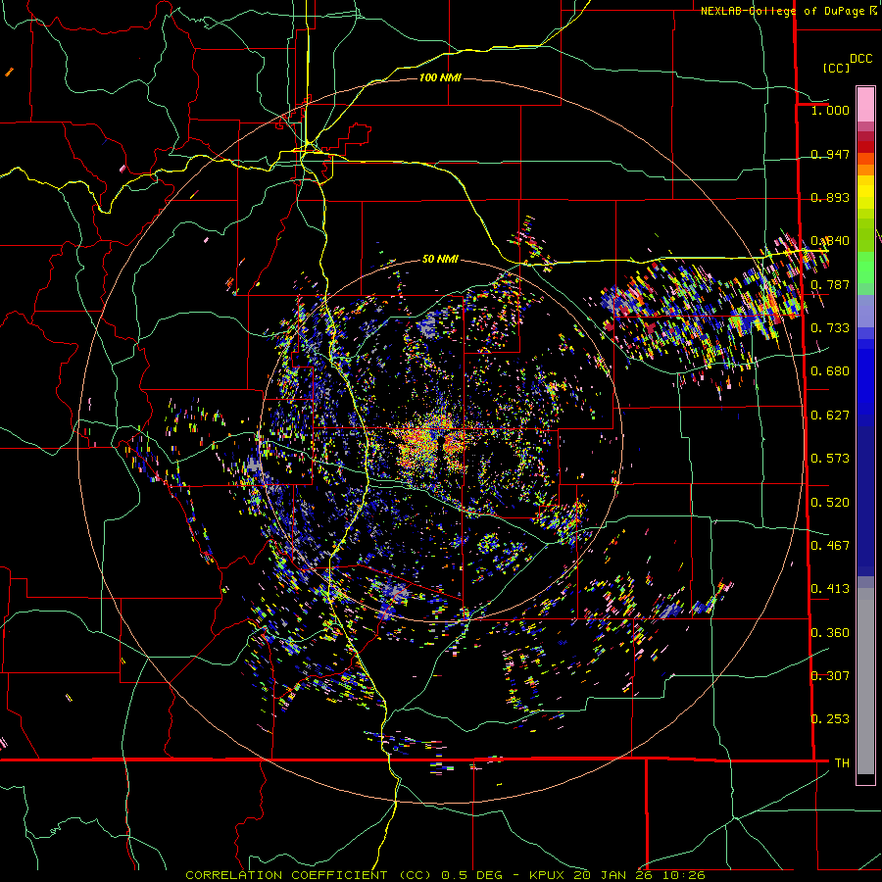Click the 0.520 color scale value
This screenshot has width=882, height=882.
830,503
